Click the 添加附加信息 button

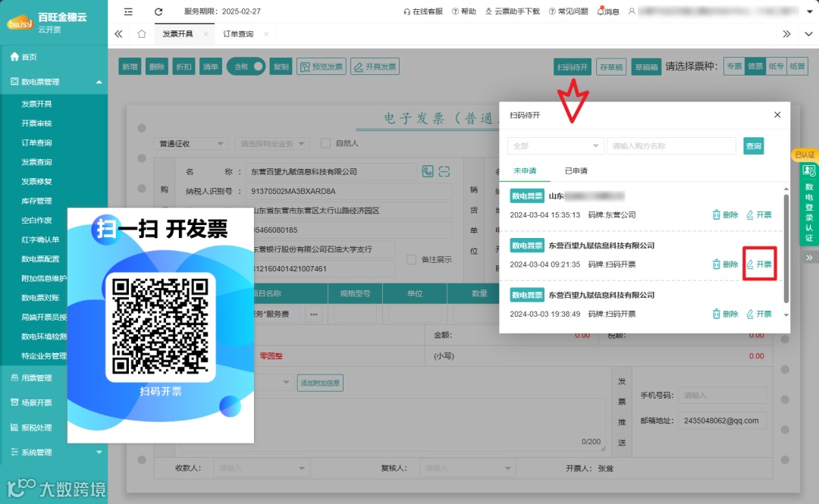point(320,383)
